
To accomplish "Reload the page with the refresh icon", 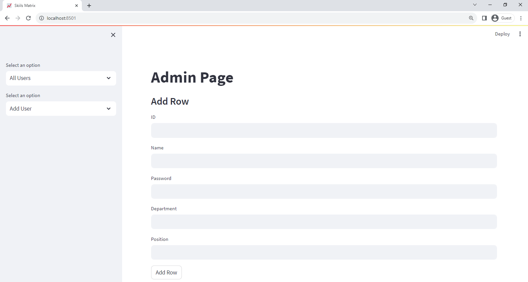I will (x=28, y=18).
